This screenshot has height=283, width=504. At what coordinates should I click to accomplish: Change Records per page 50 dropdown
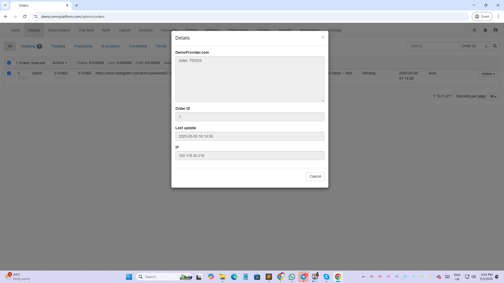click(493, 96)
